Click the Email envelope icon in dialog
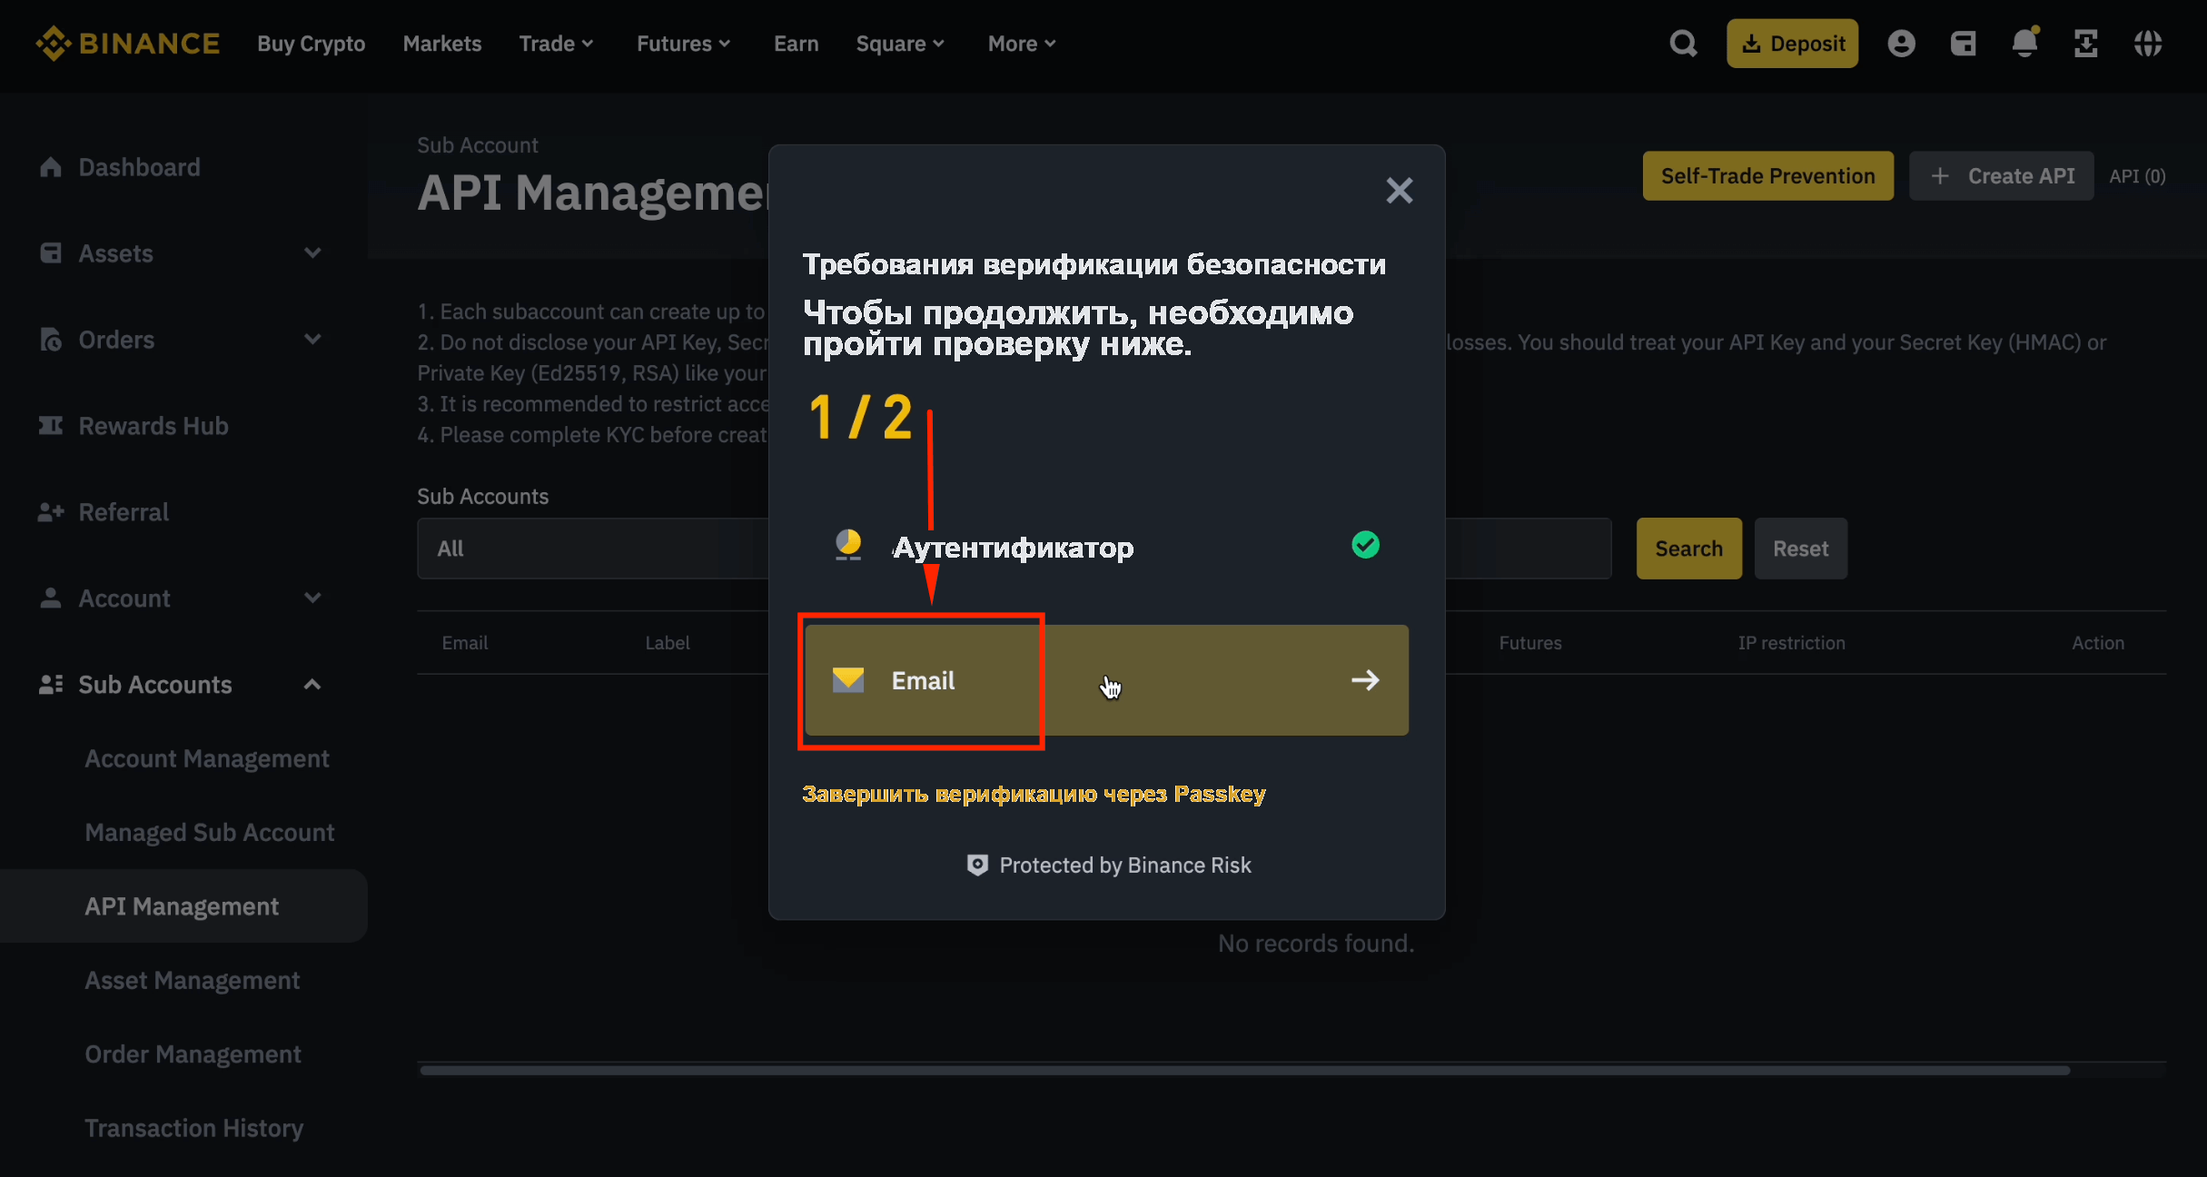The image size is (2207, 1177). tap(848, 680)
